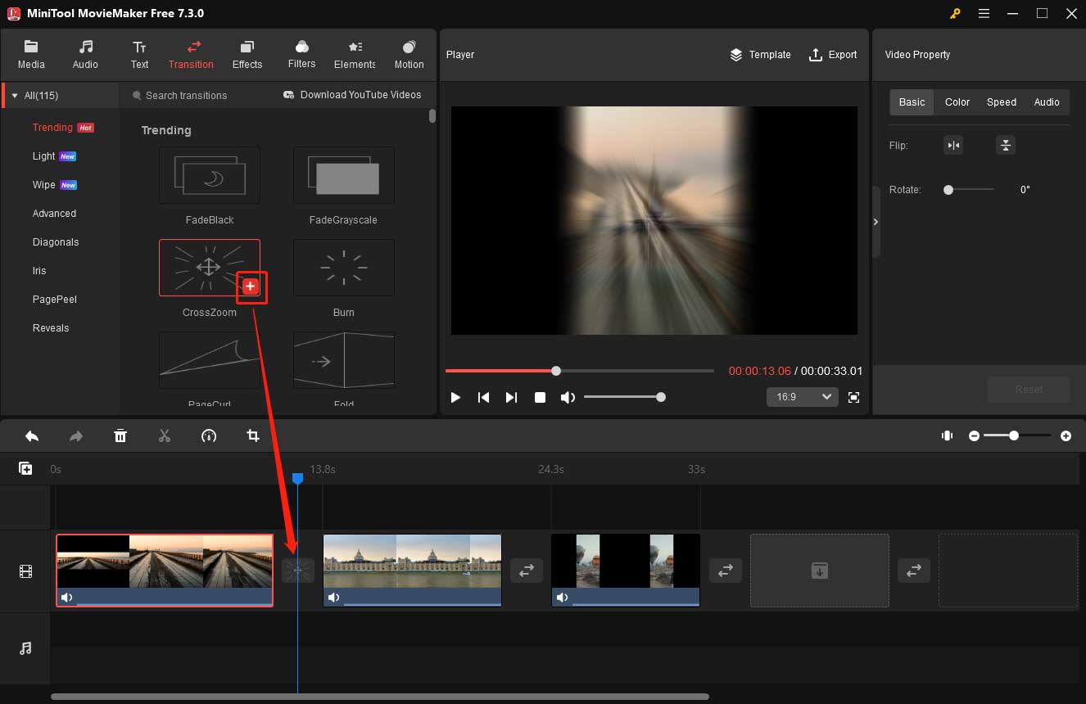Add CrossZoom transition with plus button
This screenshot has width=1086, height=704.
coord(251,287)
